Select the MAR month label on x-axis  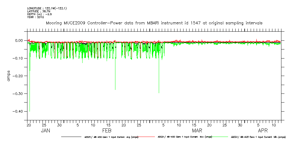tap(197, 131)
